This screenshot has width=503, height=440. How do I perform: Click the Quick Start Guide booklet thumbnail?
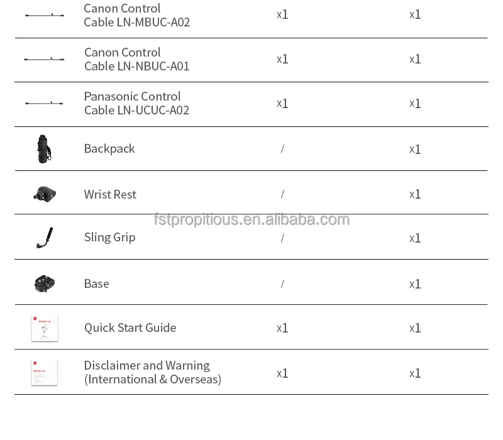point(45,328)
